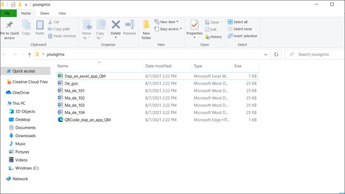Screen dimensions: 345x194
Task: Switch to the View ribbon tab
Action: [62, 13]
